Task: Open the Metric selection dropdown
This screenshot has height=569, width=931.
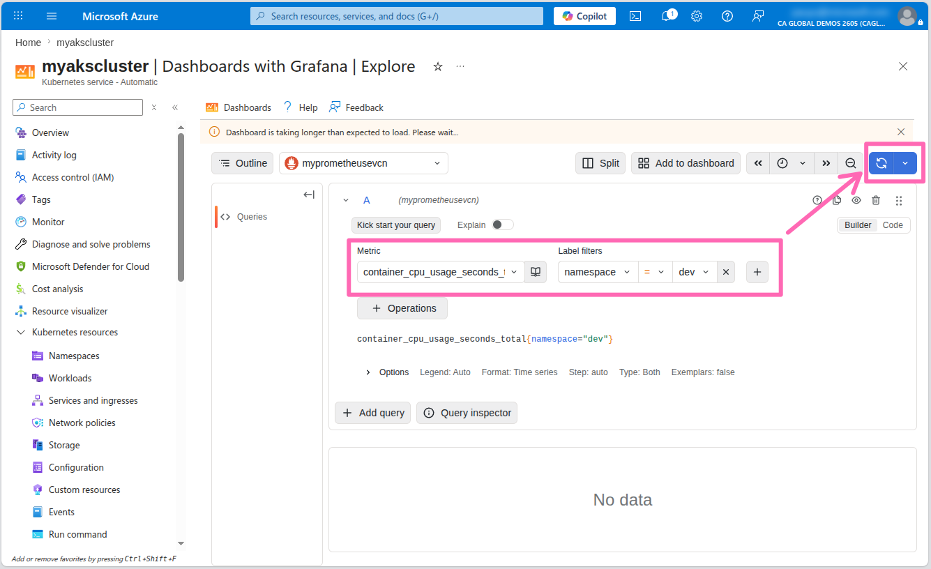Action: click(x=441, y=272)
